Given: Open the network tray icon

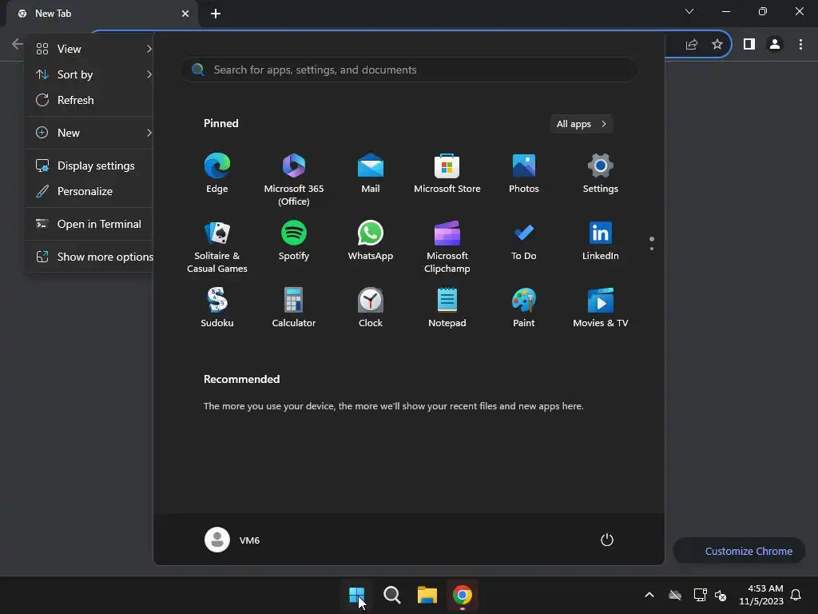Looking at the screenshot, I should 700,595.
